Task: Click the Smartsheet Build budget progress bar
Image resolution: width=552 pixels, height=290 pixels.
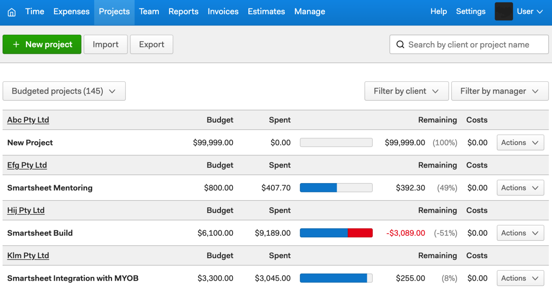Action: (336, 233)
